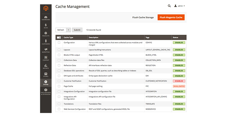
Task: Check the Integrations API Configuration checkbox
Action: click(59, 97)
